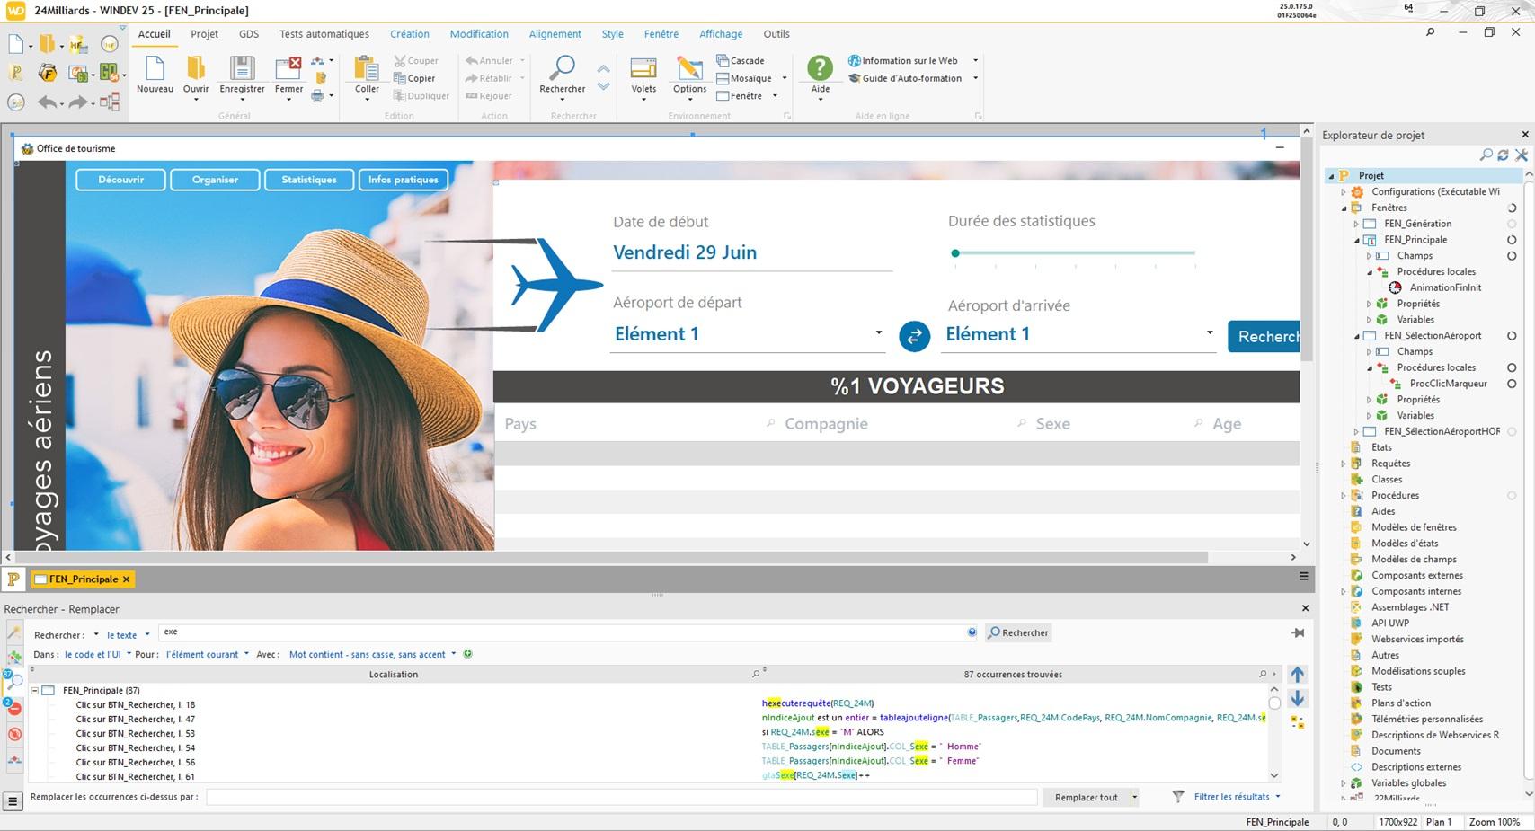The width and height of the screenshot is (1535, 831).
Task: Click the Information sur le Web globe icon
Action: pyautogui.click(x=854, y=60)
